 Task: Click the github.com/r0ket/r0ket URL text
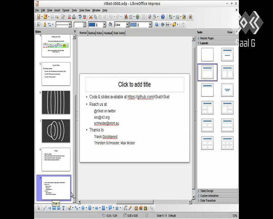(x=148, y=97)
